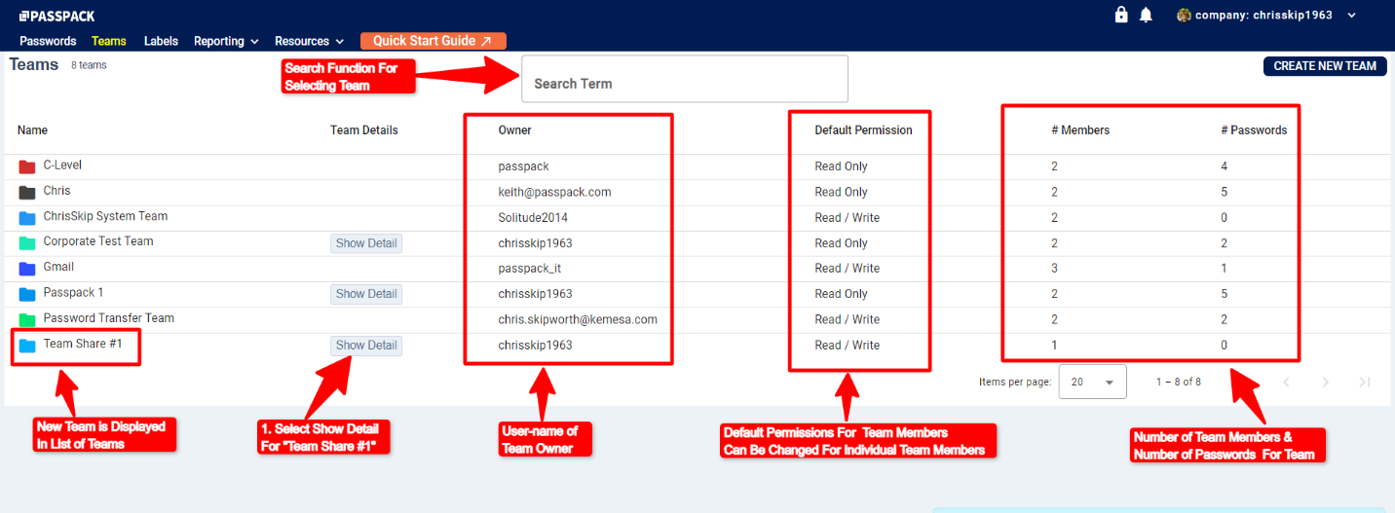Click the Quick Start Guide button
This screenshot has width=1395, height=513.
pyautogui.click(x=434, y=41)
